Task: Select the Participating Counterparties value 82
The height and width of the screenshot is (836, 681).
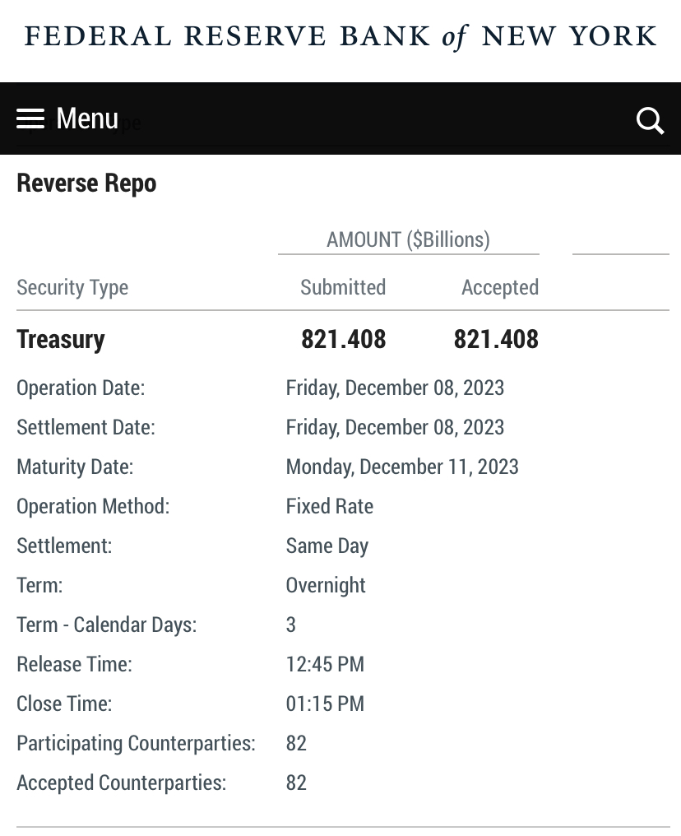Action: [296, 743]
